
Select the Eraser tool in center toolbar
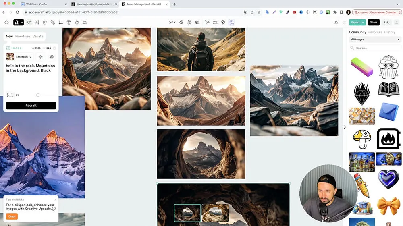[x=181, y=22]
